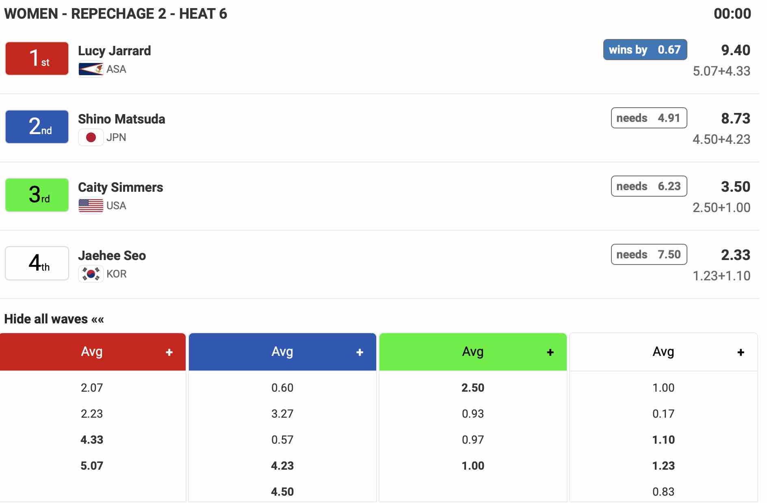Click the 'needs 4.91' badge
The height and width of the screenshot is (503, 767).
pyautogui.click(x=648, y=118)
